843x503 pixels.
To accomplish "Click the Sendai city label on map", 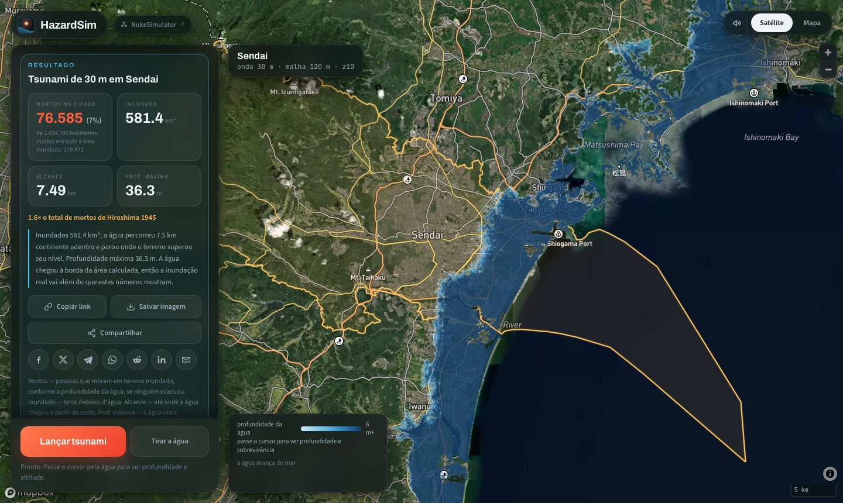I will click(x=427, y=235).
